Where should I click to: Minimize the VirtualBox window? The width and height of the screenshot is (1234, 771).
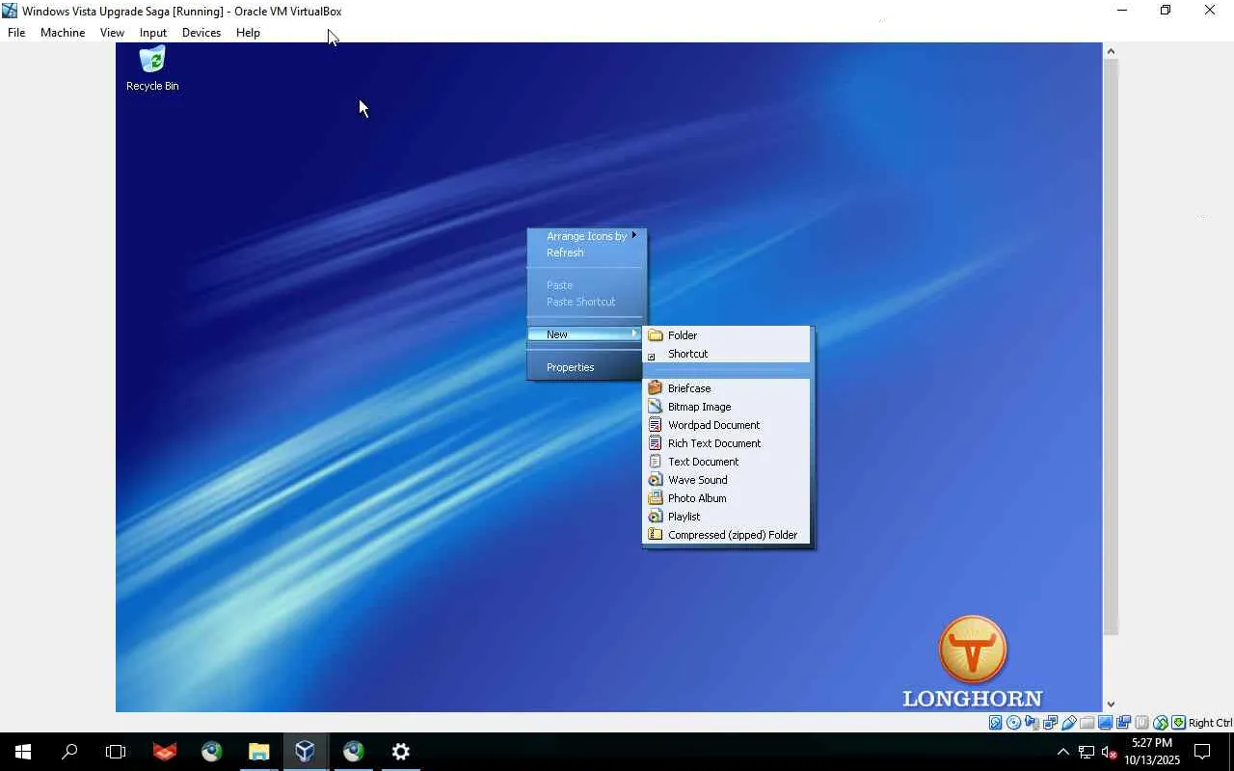(x=1121, y=11)
